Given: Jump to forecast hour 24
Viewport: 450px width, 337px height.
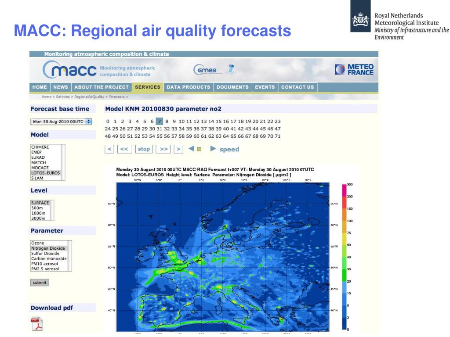Looking at the screenshot, I should click(x=108, y=129).
